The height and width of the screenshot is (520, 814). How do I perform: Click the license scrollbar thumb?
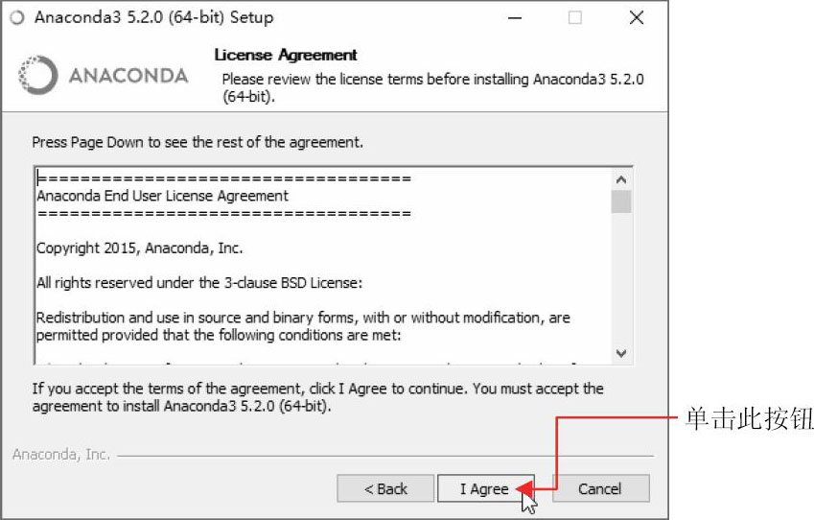click(x=621, y=202)
